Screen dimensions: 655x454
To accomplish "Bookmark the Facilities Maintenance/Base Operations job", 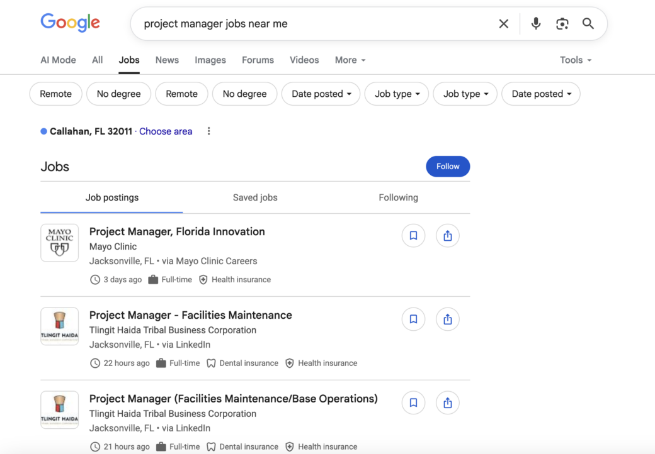I will click(414, 402).
